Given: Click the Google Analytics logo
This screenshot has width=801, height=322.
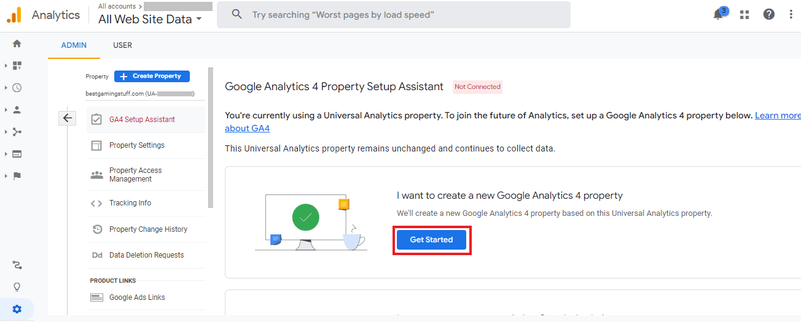Looking at the screenshot, I should (x=14, y=15).
